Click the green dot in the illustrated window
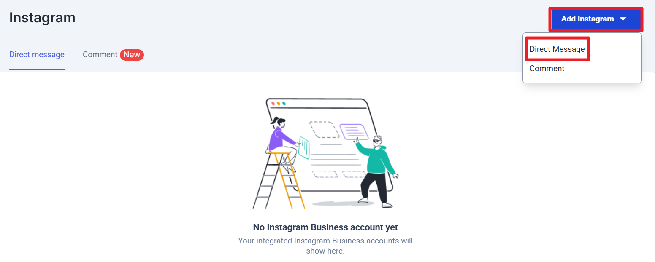This screenshot has height=262, width=655. pyautogui.click(x=284, y=103)
